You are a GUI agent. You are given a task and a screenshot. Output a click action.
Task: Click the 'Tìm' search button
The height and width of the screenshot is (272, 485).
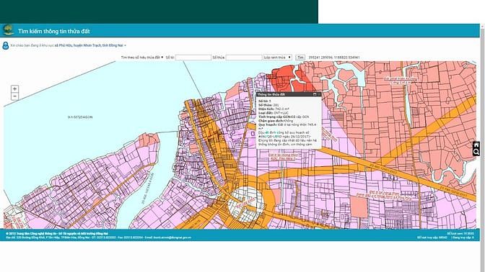tap(300, 58)
